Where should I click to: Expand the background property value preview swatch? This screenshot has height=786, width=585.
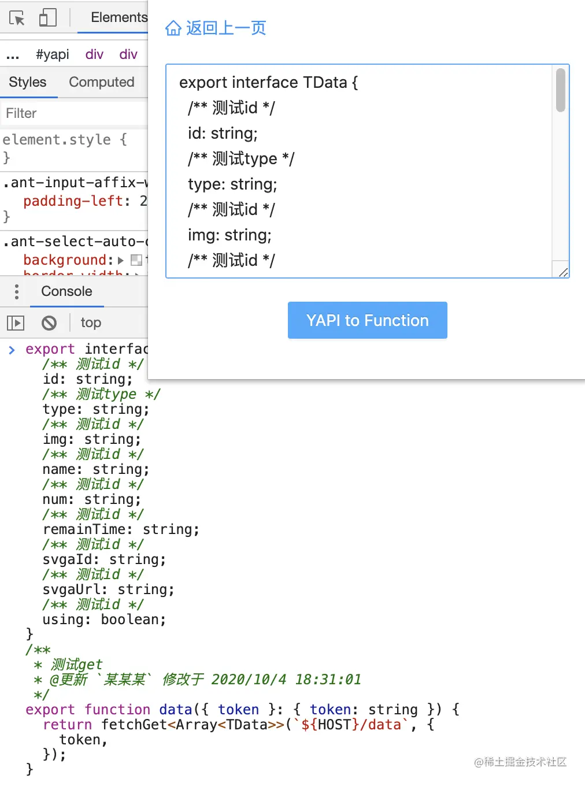pos(136,260)
